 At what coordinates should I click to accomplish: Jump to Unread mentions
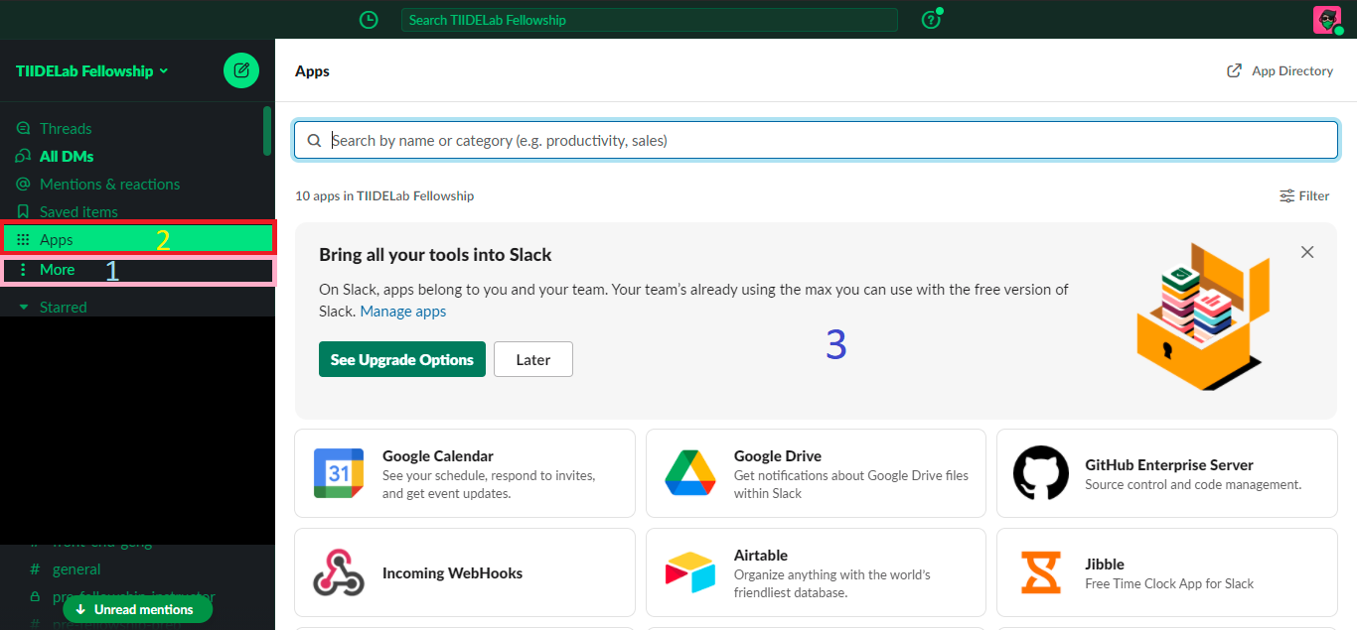(x=137, y=609)
